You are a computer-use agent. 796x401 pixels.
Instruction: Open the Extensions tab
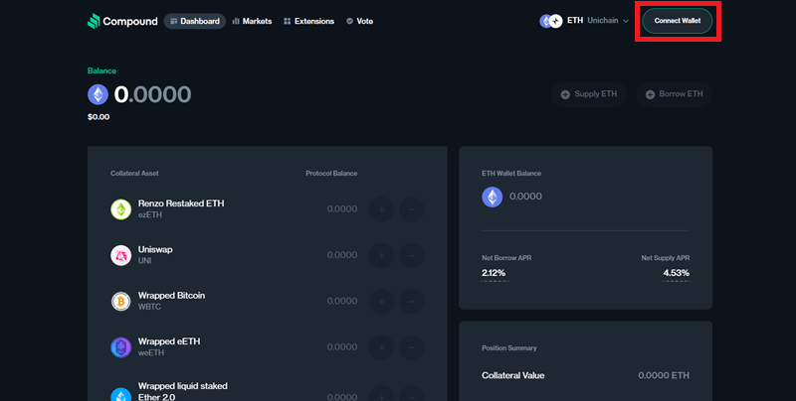pyautogui.click(x=308, y=21)
